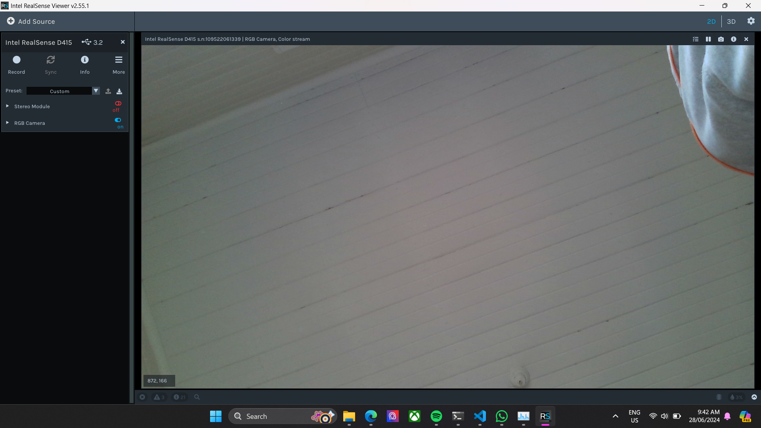Viewport: 761px width, 428px height.
Task: Click the Add Source button
Action: 31,21
